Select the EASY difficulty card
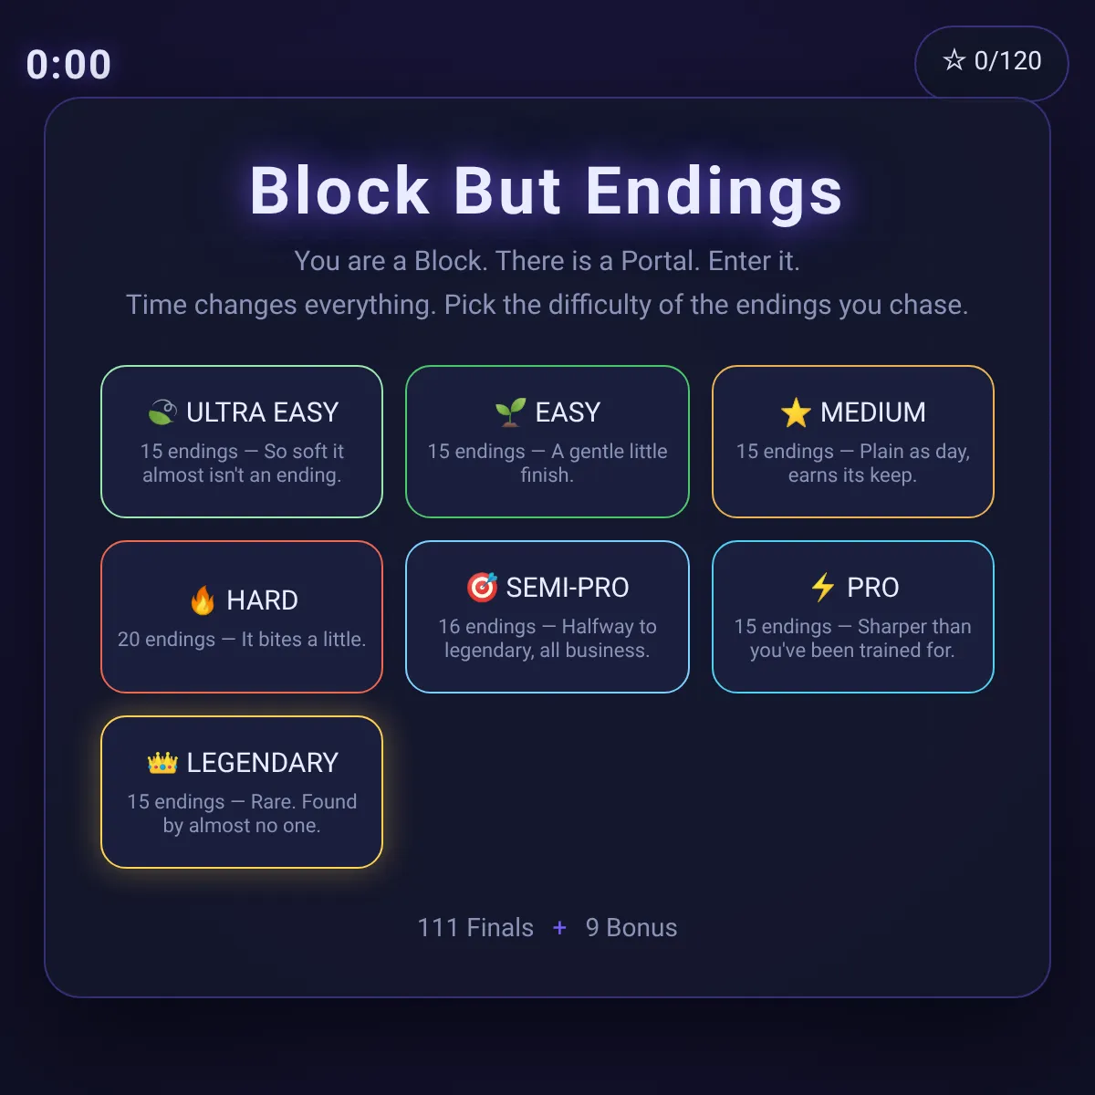The image size is (1095, 1095). point(547,442)
